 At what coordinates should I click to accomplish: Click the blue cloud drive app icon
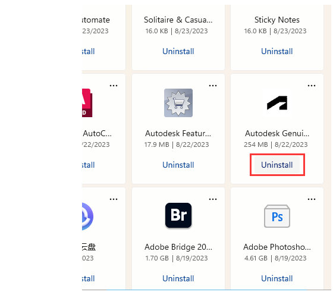click(x=88, y=216)
